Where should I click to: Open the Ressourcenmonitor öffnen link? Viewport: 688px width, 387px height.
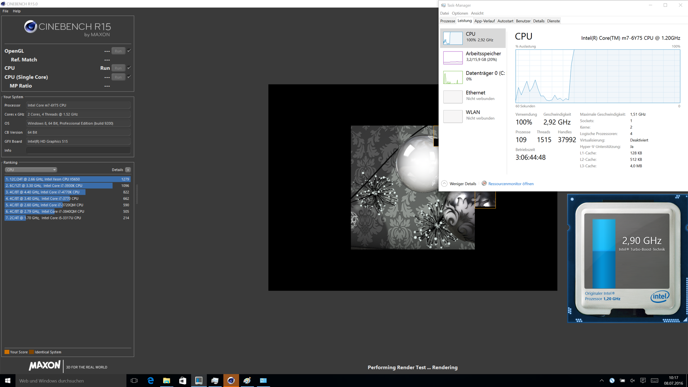(x=511, y=184)
